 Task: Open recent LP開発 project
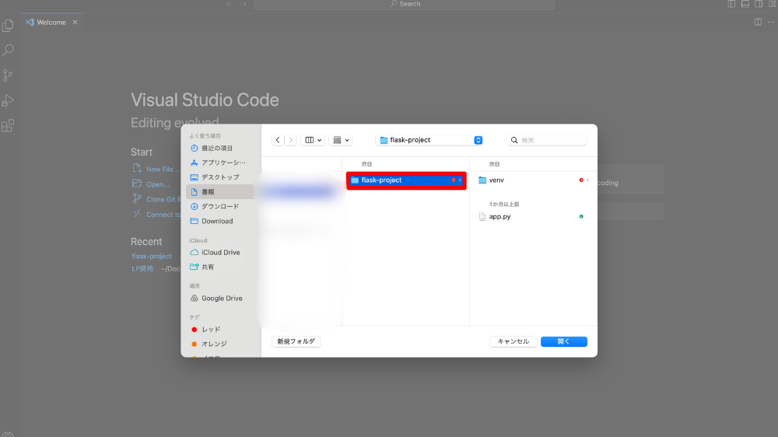[x=142, y=269]
